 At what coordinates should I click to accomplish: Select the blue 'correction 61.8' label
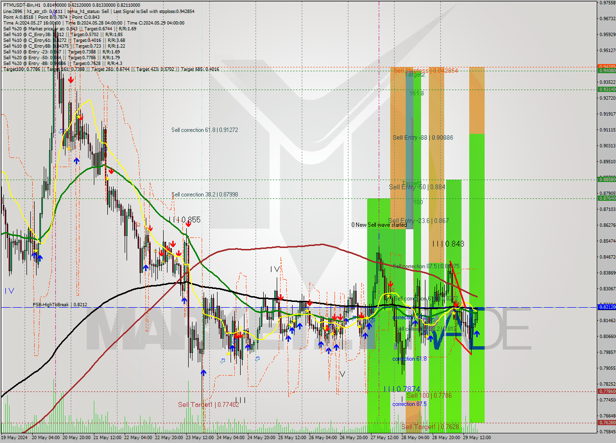(409, 359)
